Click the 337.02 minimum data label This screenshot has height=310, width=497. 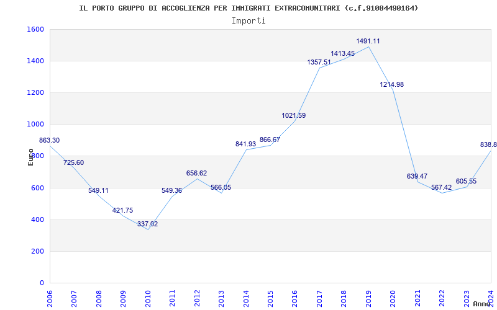click(x=147, y=224)
